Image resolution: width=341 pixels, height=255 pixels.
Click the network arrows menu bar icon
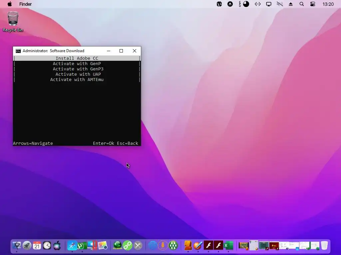pos(258,4)
